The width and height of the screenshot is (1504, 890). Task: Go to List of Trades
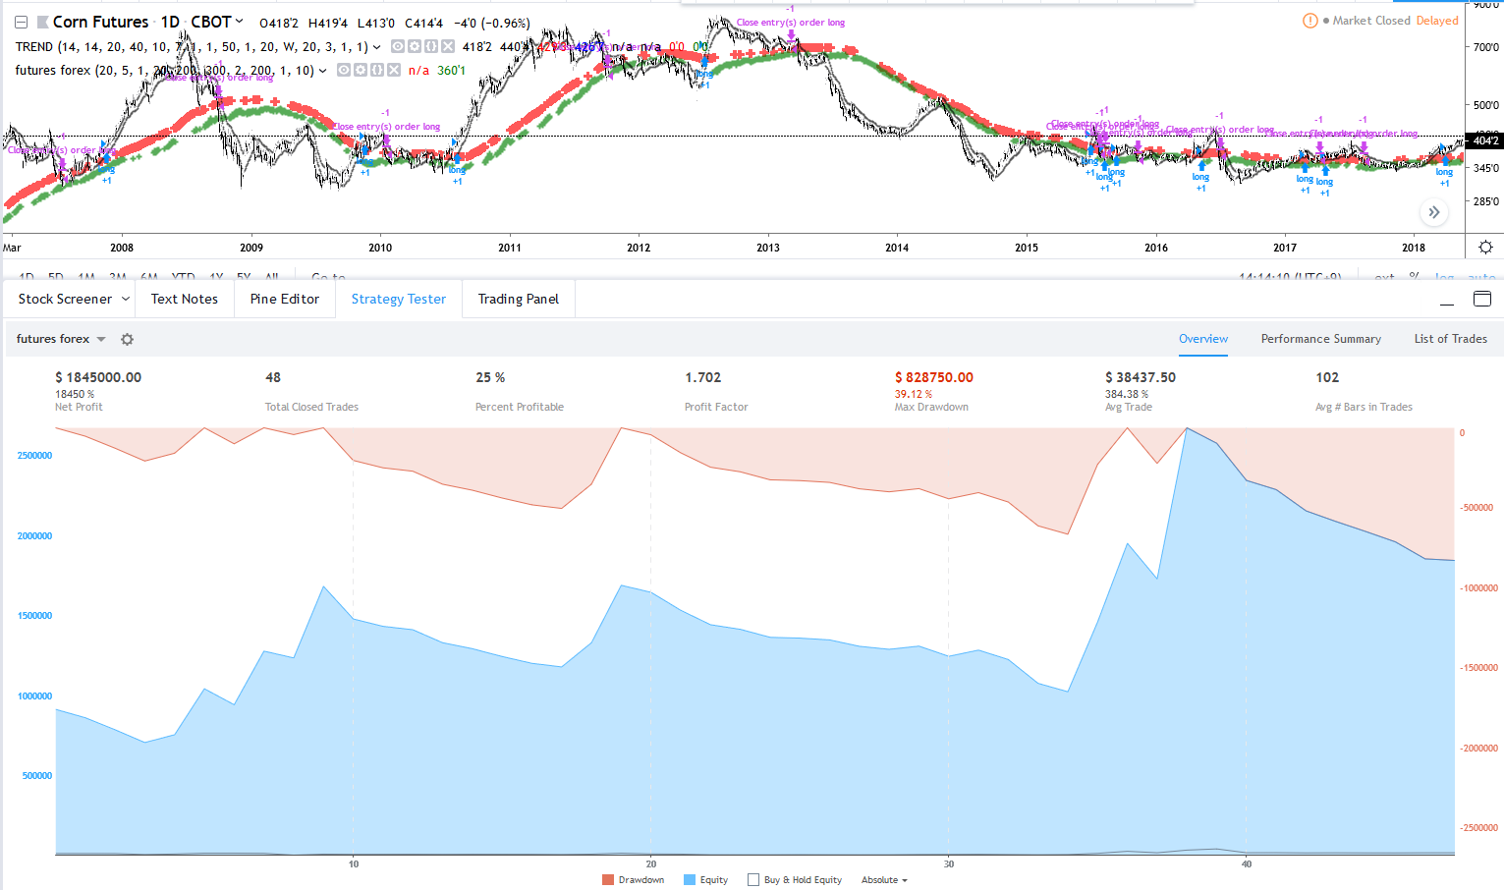click(x=1450, y=339)
